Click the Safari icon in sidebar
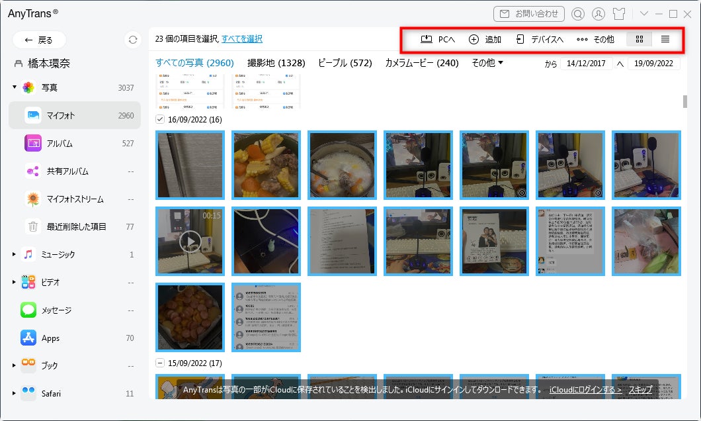701x421 pixels. point(28,393)
